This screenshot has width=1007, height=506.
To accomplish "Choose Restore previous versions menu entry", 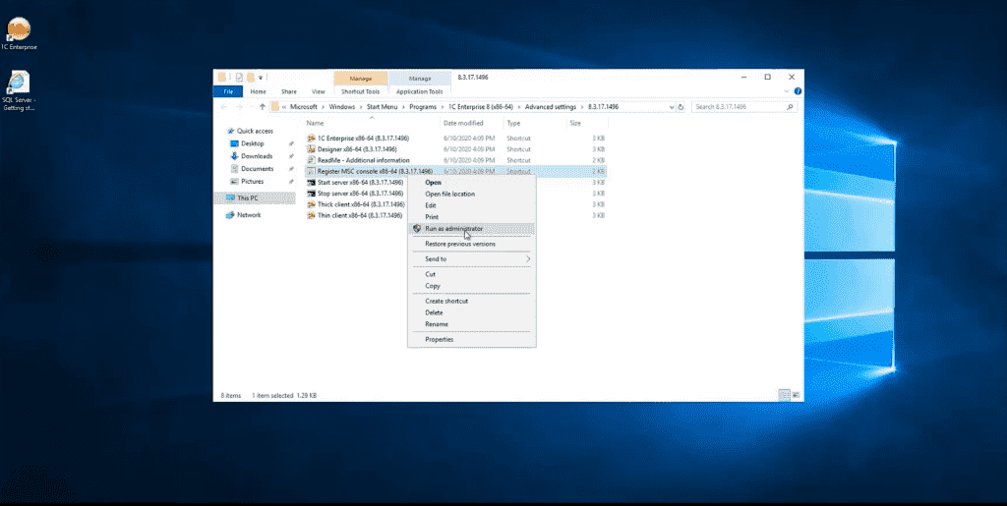I will (x=471, y=244).
